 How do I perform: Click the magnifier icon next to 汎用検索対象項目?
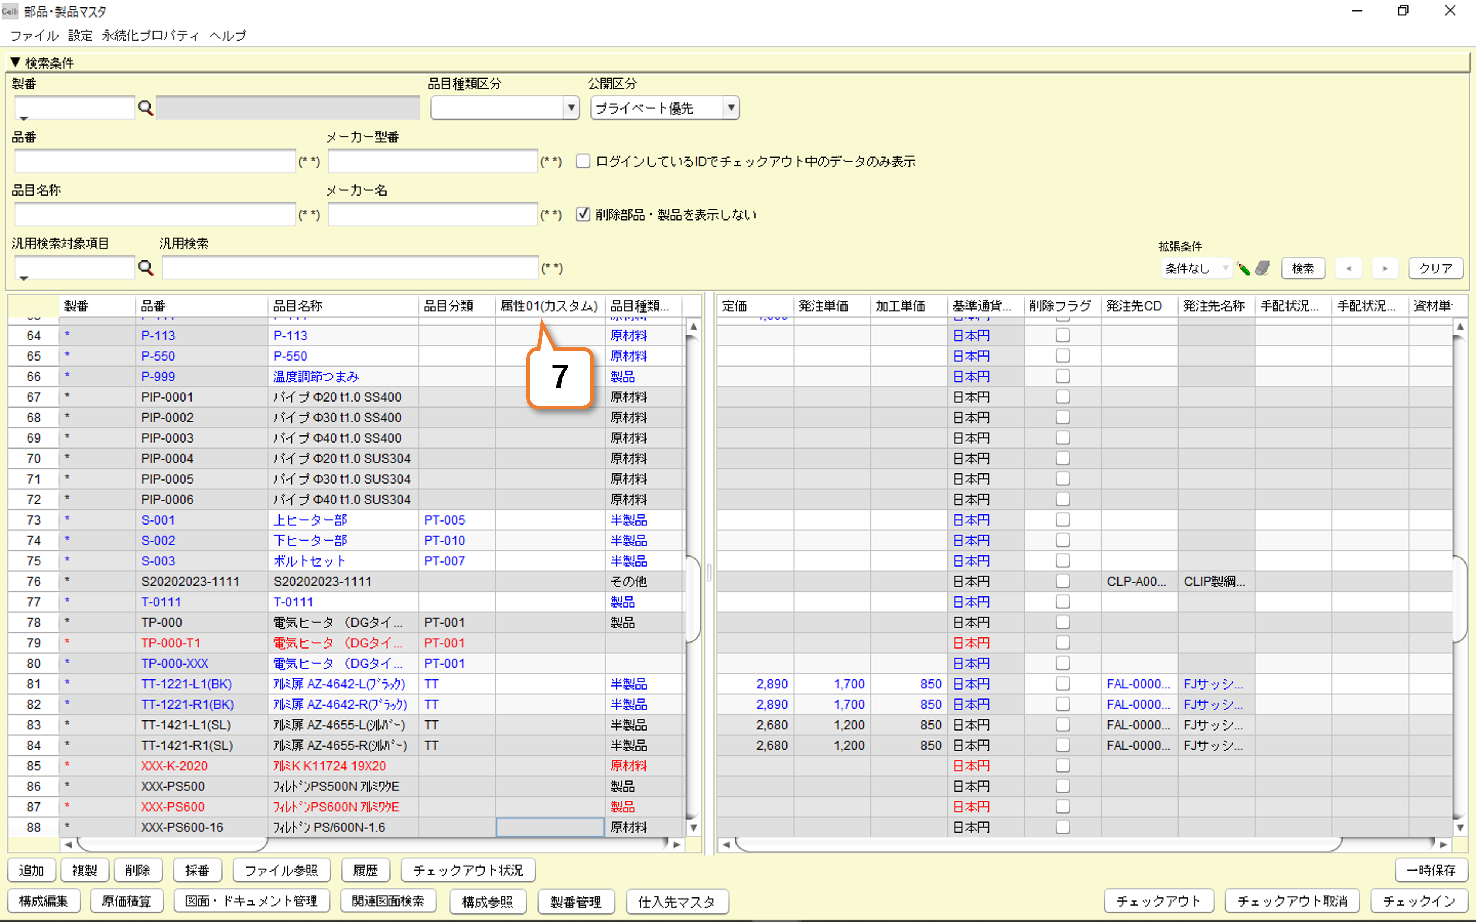tap(145, 268)
